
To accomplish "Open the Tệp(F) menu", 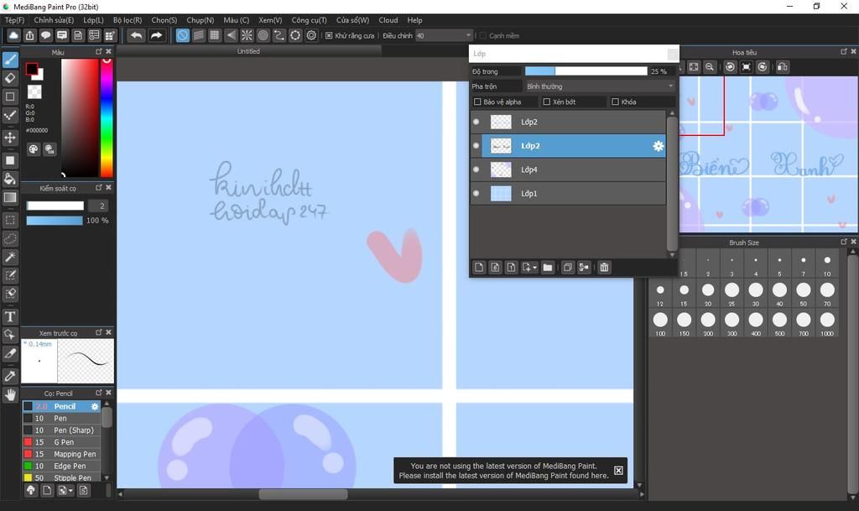I will click(15, 20).
